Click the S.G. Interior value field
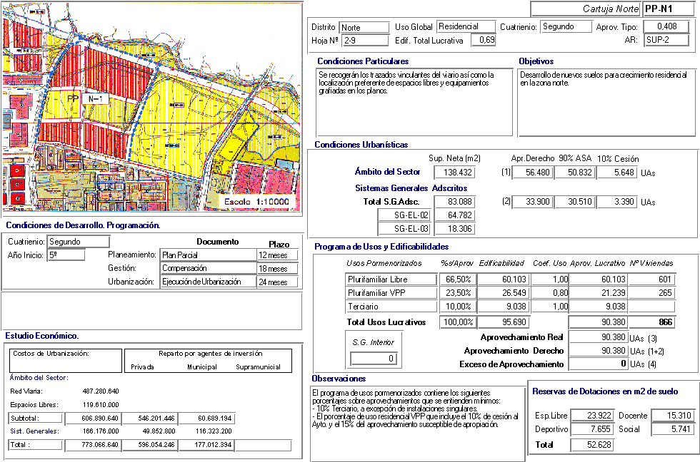The width and height of the screenshot is (700, 462). (x=373, y=358)
